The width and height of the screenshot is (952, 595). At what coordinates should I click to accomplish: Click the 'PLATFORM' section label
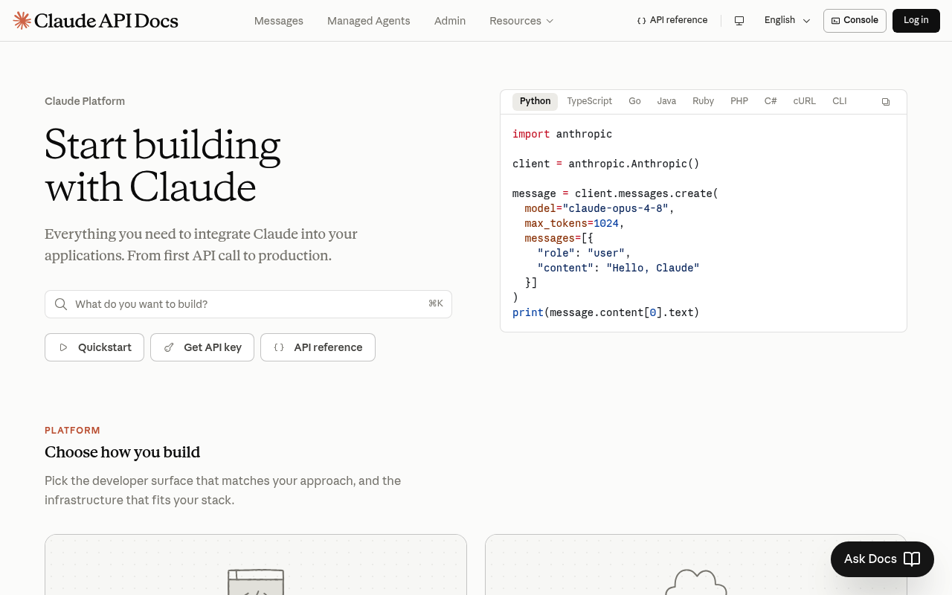72,431
